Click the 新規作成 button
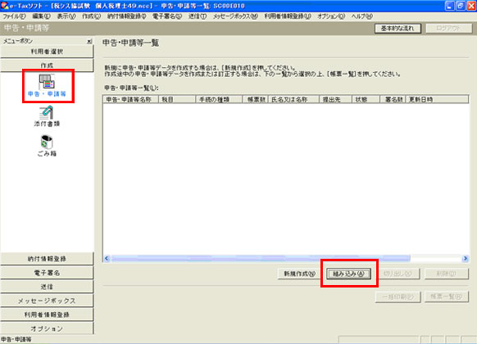477x344 pixels. 299,274
